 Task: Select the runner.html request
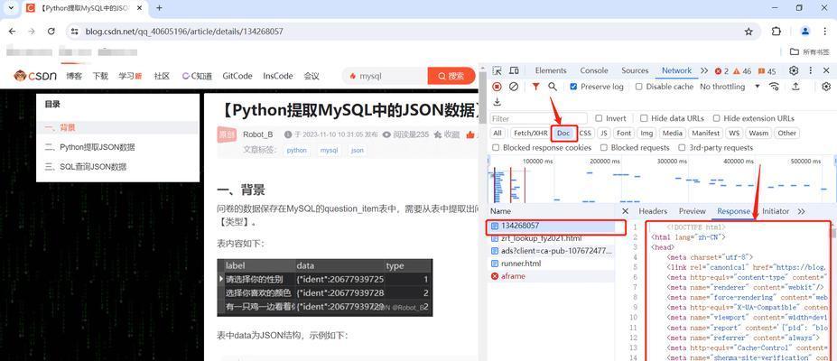click(552, 264)
